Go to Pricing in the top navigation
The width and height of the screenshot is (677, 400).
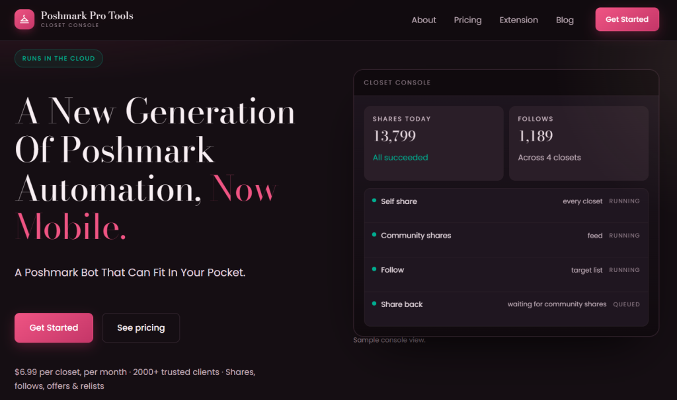[467, 20]
